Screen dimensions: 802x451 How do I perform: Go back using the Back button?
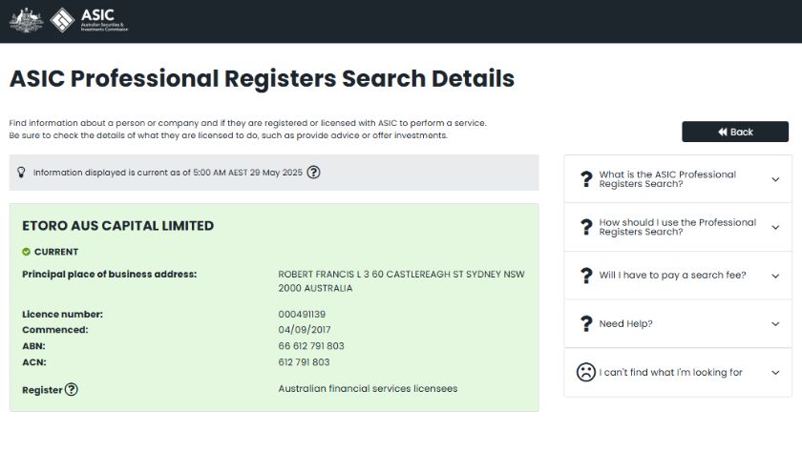tap(735, 132)
